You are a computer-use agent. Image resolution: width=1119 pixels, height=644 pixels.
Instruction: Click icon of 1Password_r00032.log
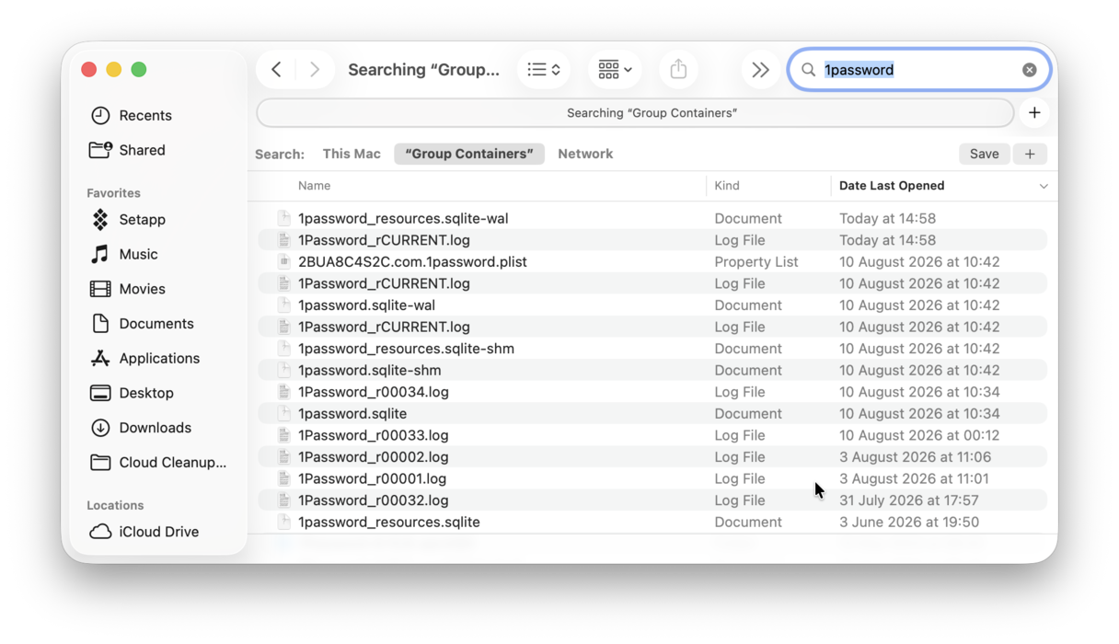coord(283,500)
